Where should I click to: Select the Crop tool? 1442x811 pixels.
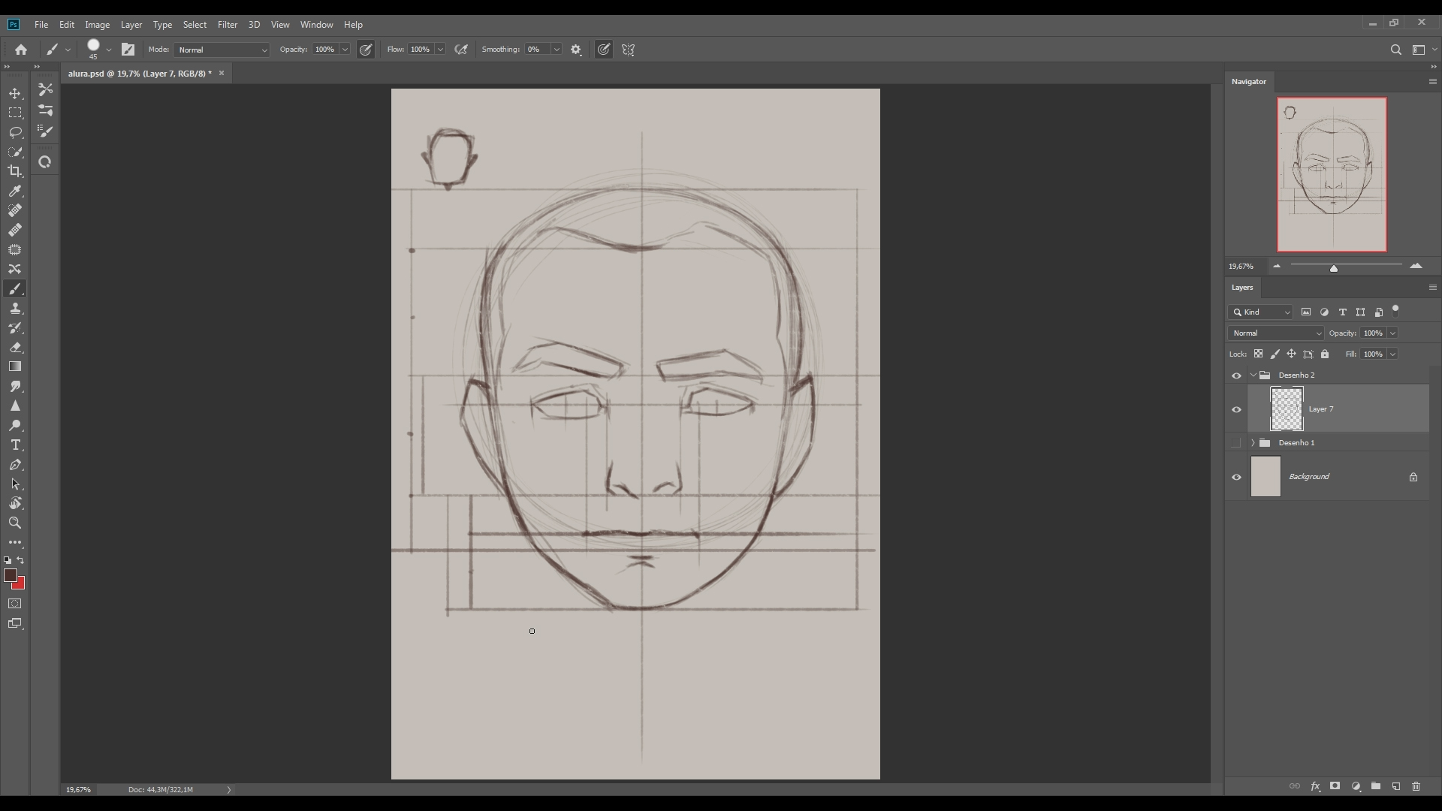pyautogui.click(x=15, y=171)
